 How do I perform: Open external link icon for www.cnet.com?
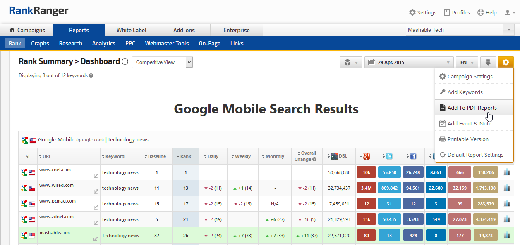96,176
